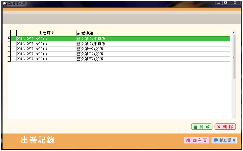Image resolution: width=243 pixels, height=151 pixels.
Task: Click the app icon in the title bar
Action: tap(4, 4)
